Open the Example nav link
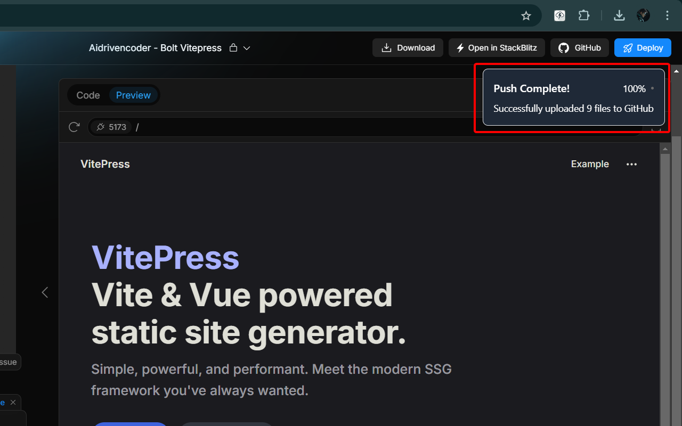 (590, 164)
